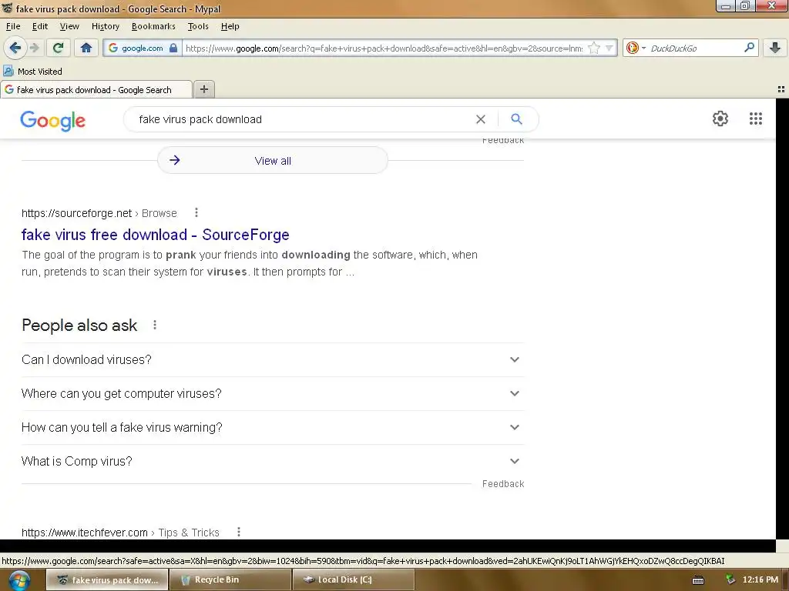This screenshot has width=789, height=591.
Task: Click the search bar magnifier icon
Action: [749, 48]
